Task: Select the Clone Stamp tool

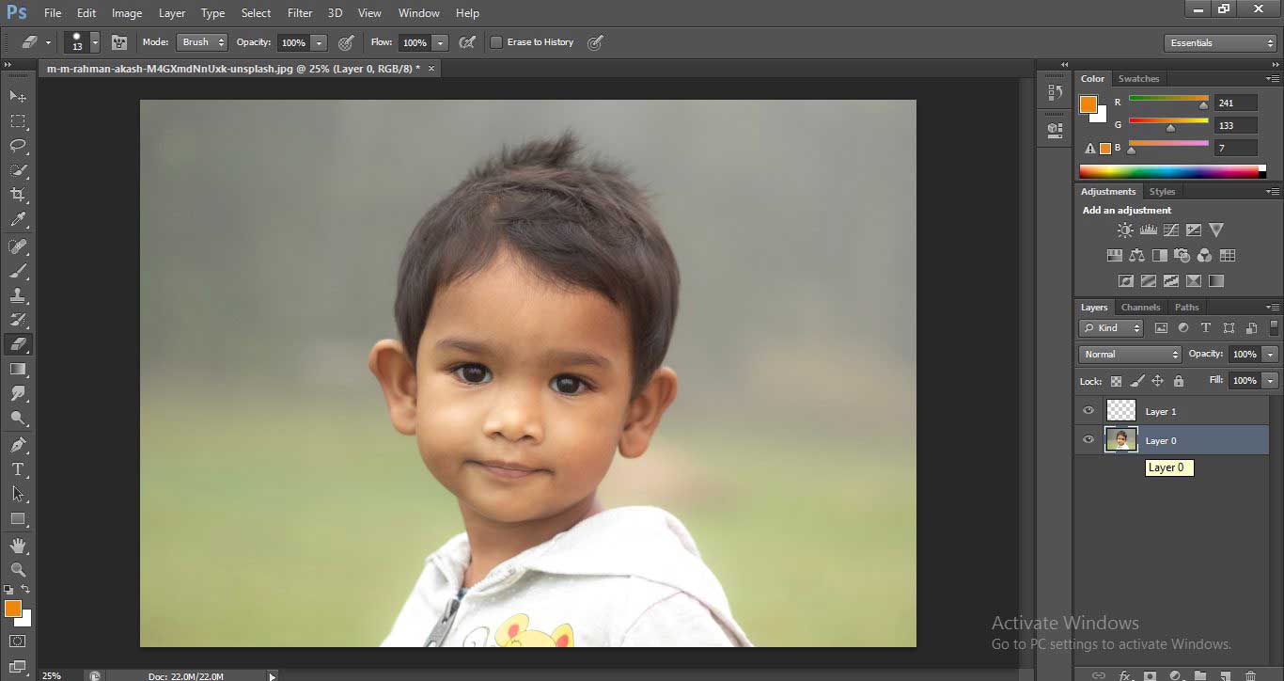Action: coord(19,296)
